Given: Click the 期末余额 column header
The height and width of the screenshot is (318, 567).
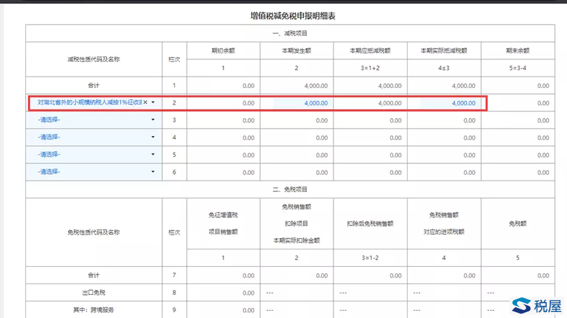Looking at the screenshot, I should (518, 51).
